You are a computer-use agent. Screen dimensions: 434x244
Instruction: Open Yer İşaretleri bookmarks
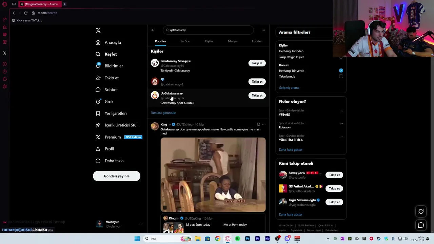112,113
